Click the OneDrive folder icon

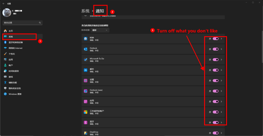86,133
